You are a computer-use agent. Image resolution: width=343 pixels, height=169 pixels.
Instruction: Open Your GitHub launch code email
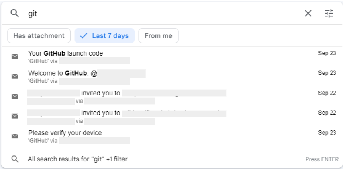click(172, 57)
